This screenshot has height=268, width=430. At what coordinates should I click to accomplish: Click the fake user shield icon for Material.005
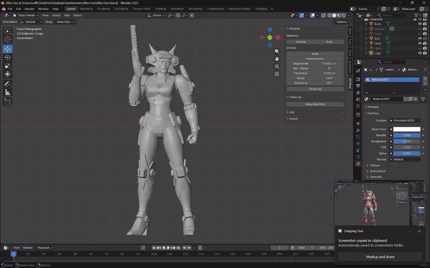pos(406,99)
